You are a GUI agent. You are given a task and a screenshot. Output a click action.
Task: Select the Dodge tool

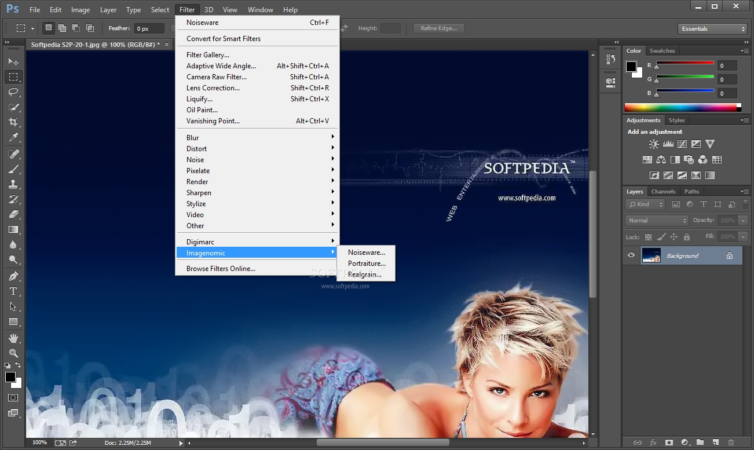click(x=13, y=260)
